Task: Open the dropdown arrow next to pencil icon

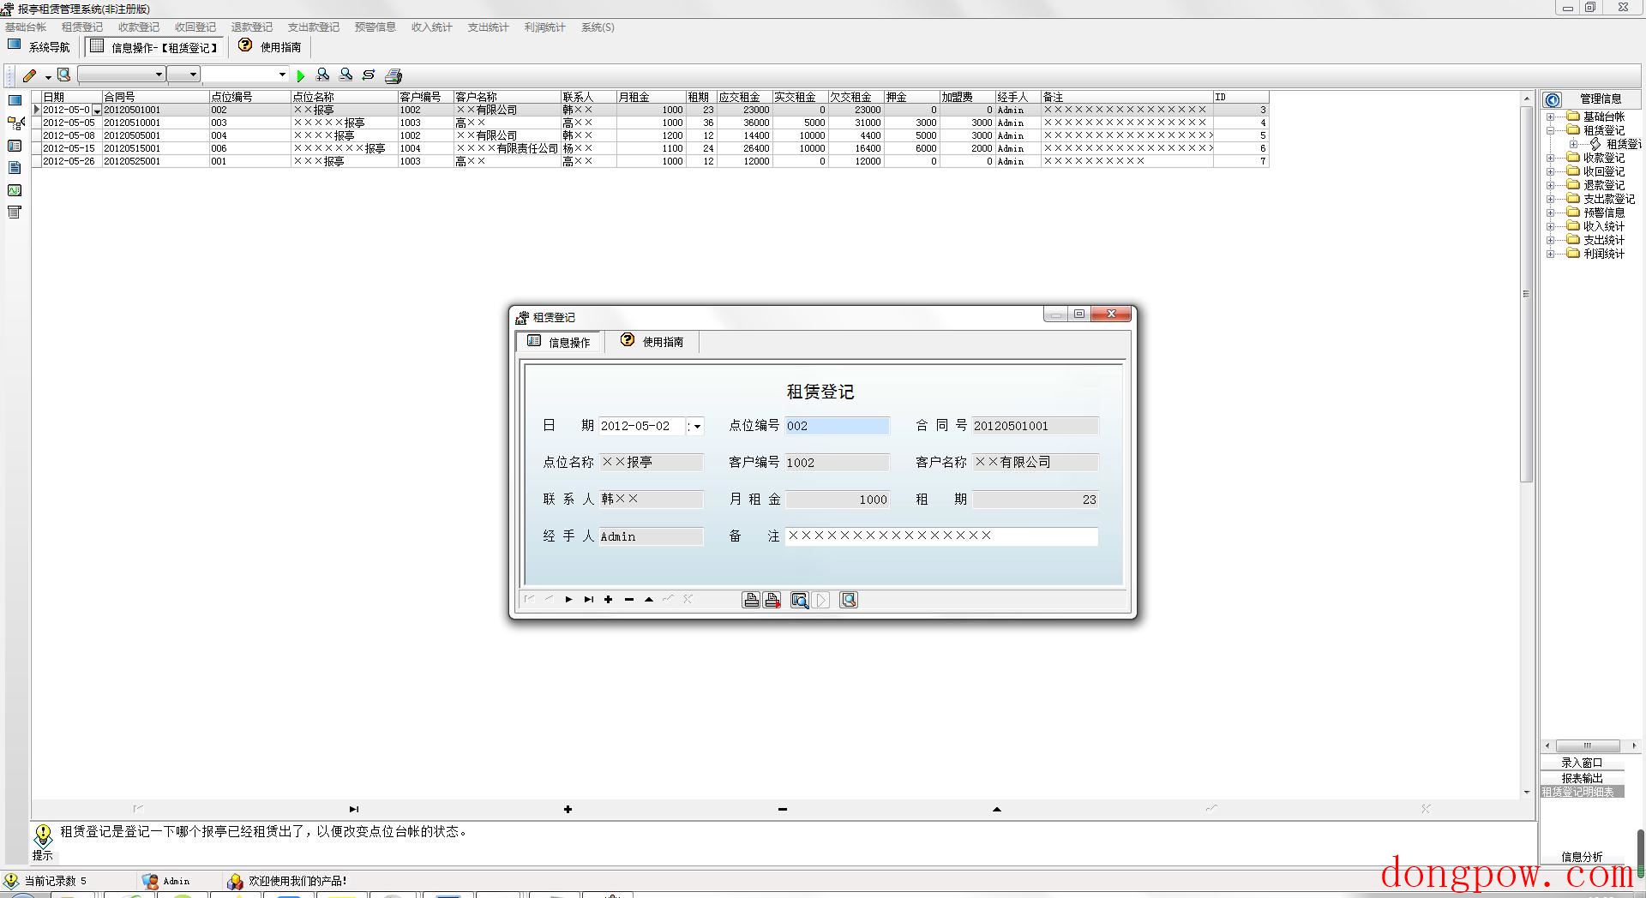Action: (x=48, y=76)
